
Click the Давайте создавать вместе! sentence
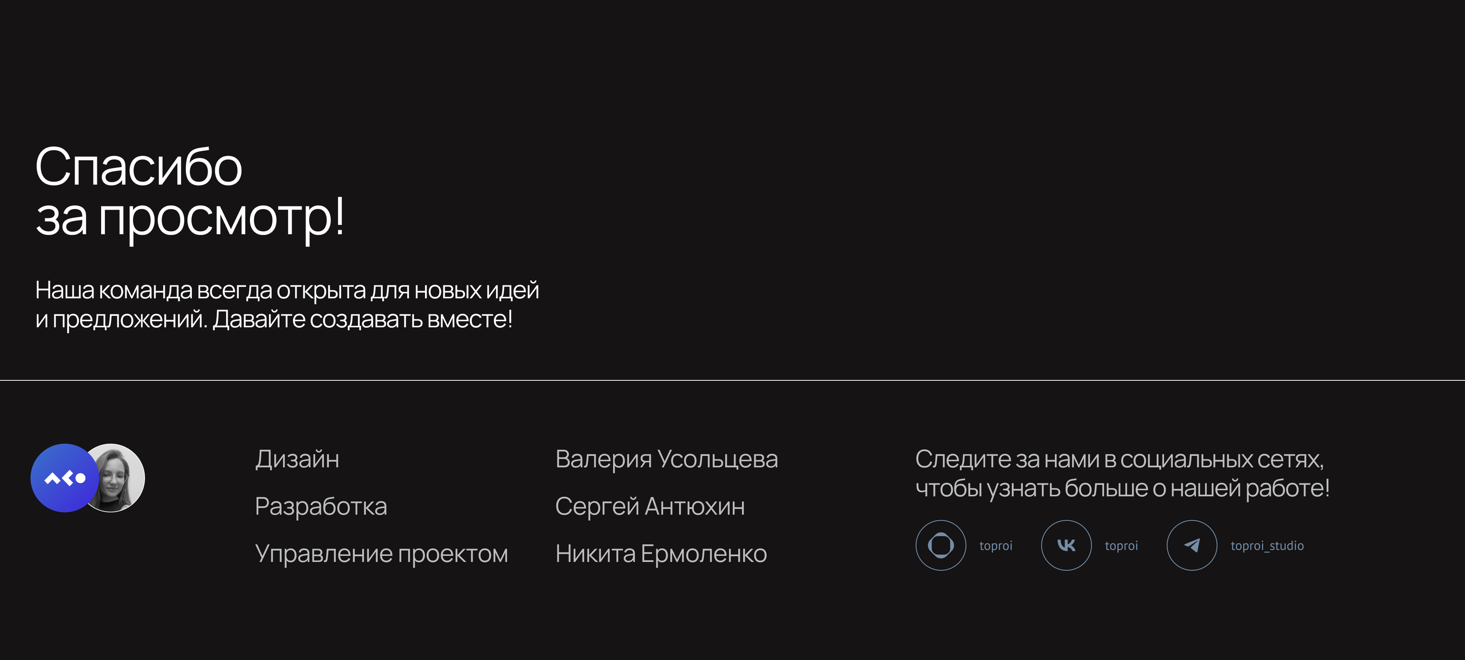click(x=363, y=319)
